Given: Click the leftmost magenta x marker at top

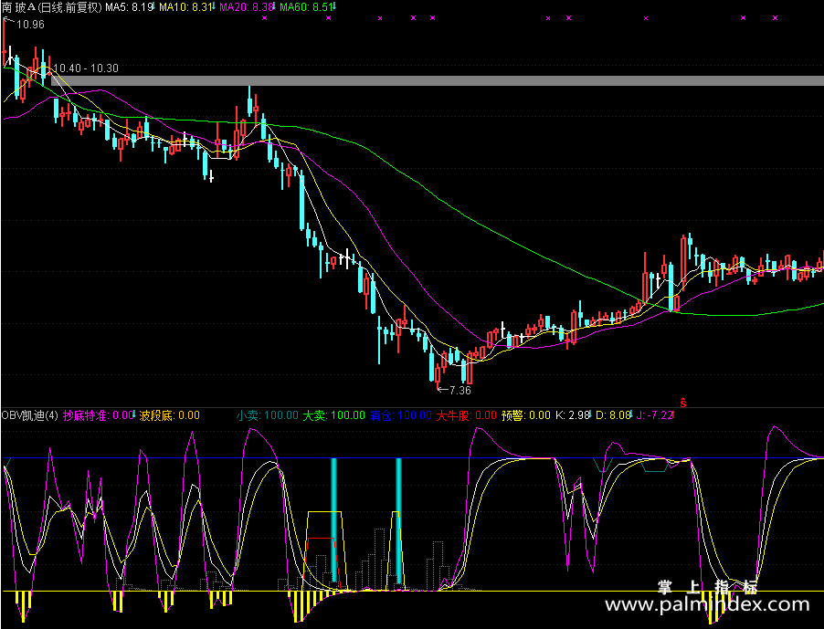Looking at the screenshot, I should (264, 18).
